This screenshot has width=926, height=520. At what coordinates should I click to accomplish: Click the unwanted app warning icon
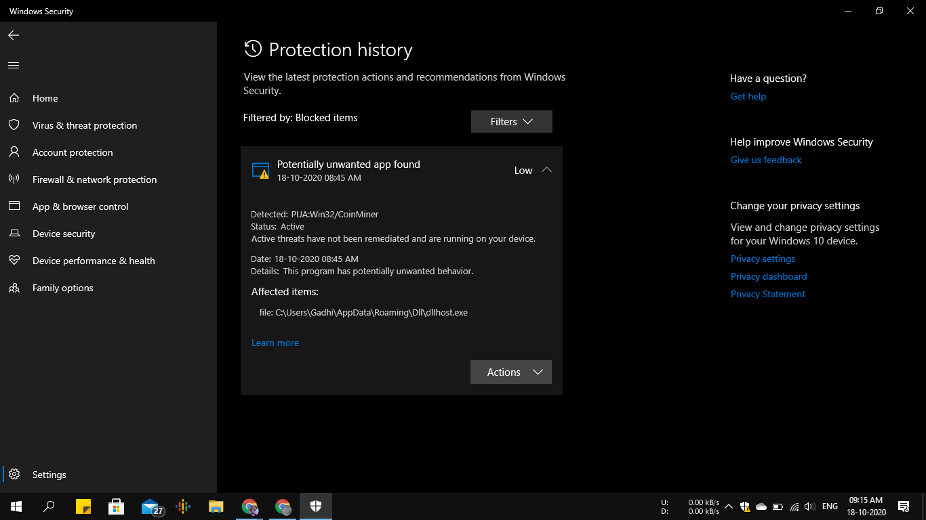coord(260,171)
